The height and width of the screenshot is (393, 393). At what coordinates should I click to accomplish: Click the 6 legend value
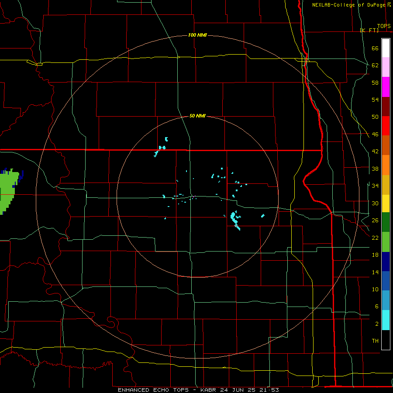pos(377,306)
